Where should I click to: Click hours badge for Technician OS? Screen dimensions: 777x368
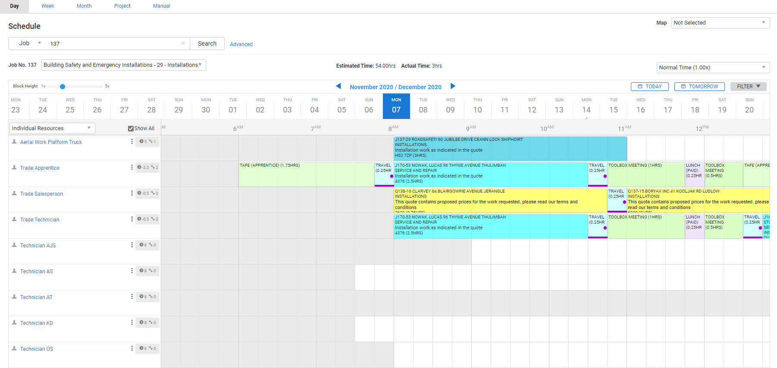pyautogui.click(x=147, y=348)
